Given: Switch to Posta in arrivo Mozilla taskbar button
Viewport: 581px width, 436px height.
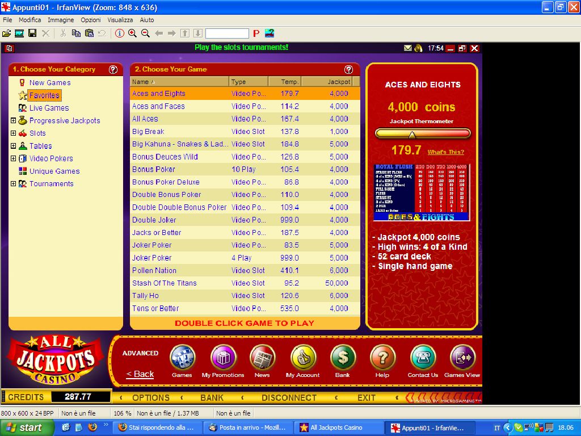Looking at the screenshot, I should pos(249,428).
